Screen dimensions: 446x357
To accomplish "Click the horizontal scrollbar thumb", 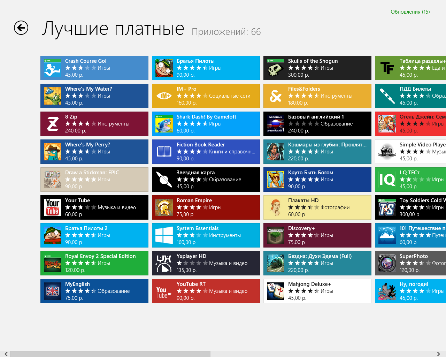I will coord(110,354).
